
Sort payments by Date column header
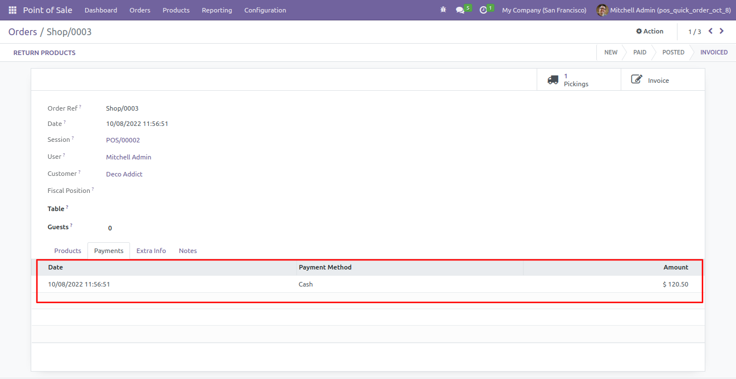coord(55,267)
